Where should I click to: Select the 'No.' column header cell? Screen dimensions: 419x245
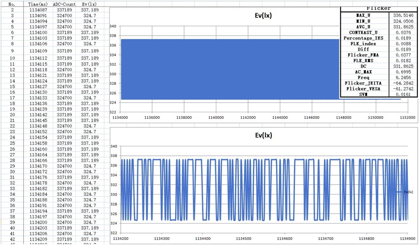12,4
